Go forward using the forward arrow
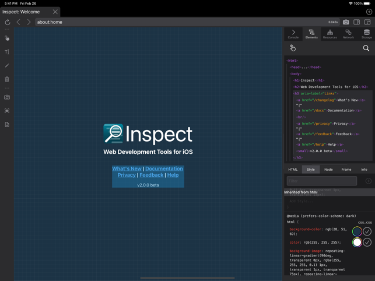 [29, 22]
